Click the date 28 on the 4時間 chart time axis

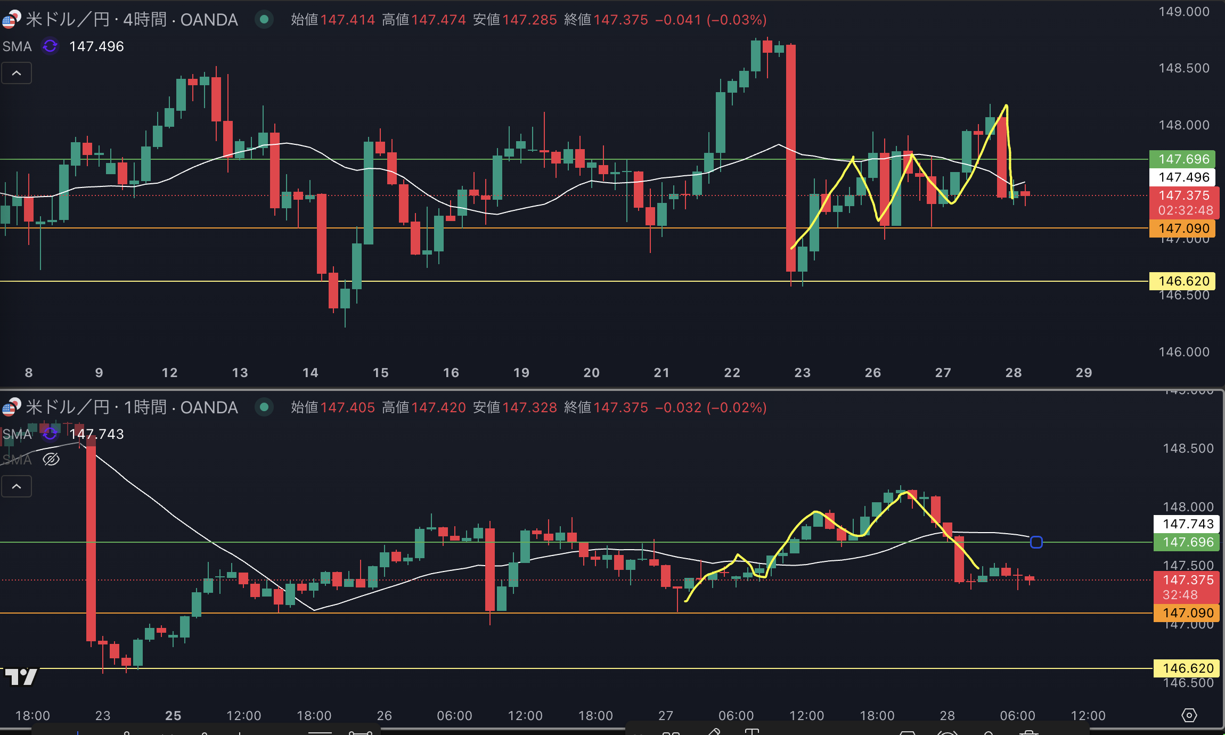click(1014, 372)
